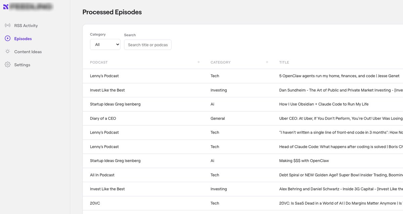The width and height of the screenshot is (403, 214).
Task: Select 'Debt Spiral or NEW Golden Age' title
Action: [x=341, y=175]
